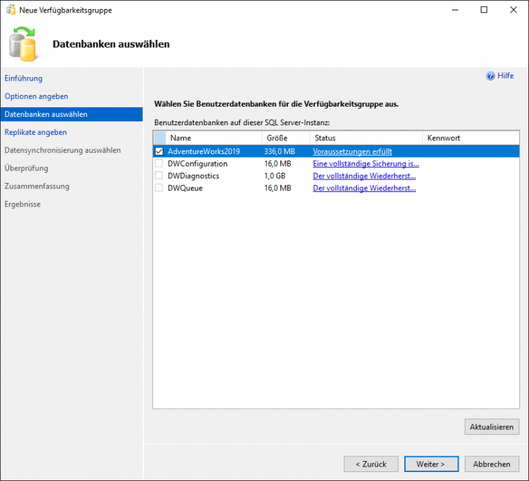Sort by the Größe column header
The image size is (529, 481).
(x=286, y=138)
